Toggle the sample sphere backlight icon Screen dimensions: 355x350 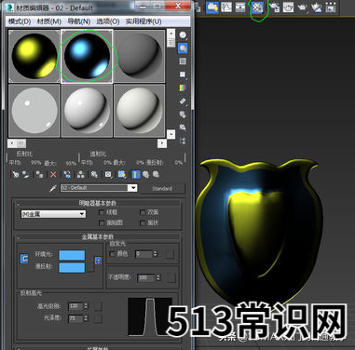click(x=183, y=48)
